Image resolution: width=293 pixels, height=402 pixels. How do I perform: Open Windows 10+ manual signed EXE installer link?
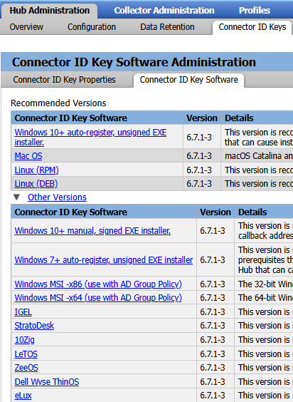point(92,231)
